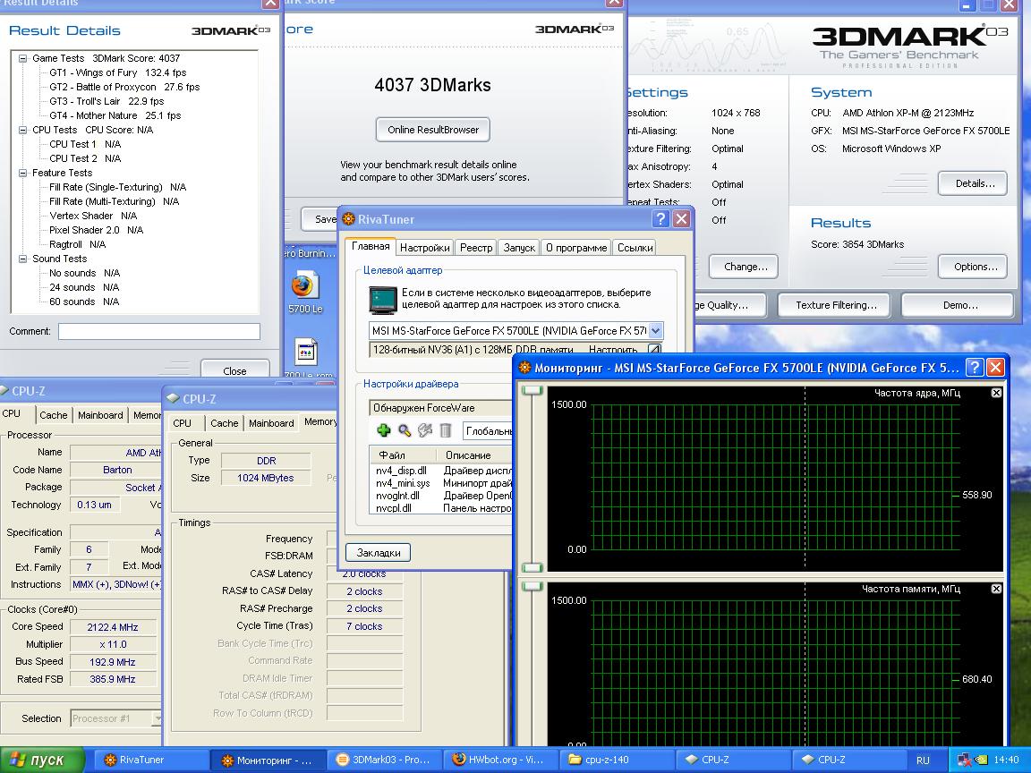
Task: Click the help question mark in RivaTuner title bar
Action: [660, 219]
